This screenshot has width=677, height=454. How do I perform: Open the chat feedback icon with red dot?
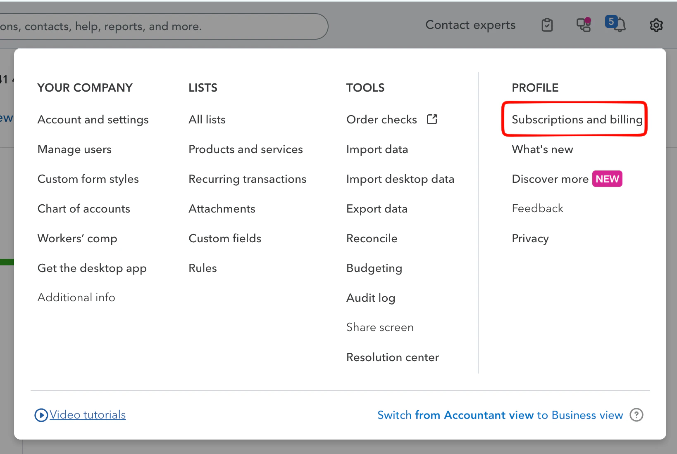pyautogui.click(x=584, y=25)
